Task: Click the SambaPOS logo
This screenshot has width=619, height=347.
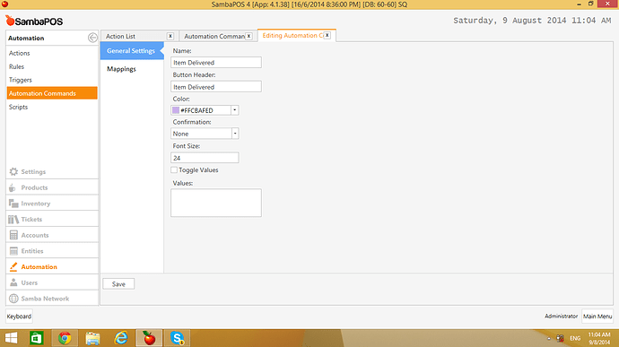Action: tap(34, 21)
